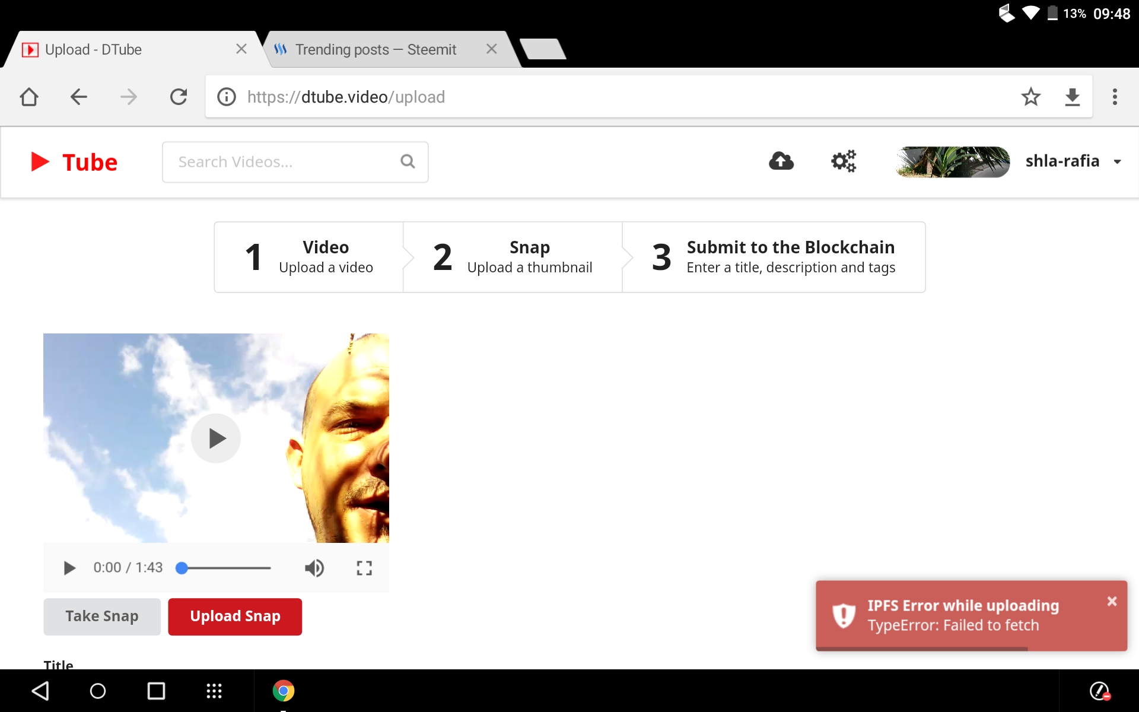The image size is (1139, 712).
Task: Click the DTube upload cloud icon
Action: click(x=781, y=161)
